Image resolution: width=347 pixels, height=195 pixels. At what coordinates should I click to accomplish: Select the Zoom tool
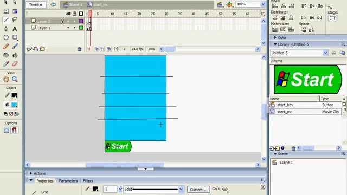15,79
